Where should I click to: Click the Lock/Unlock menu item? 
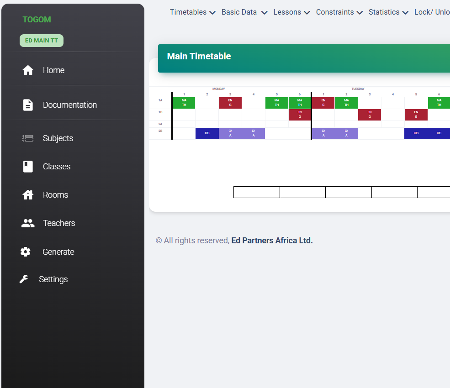click(x=431, y=12)
